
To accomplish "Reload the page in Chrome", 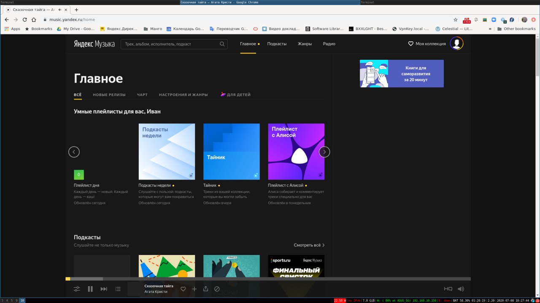I will click(24, 19).
